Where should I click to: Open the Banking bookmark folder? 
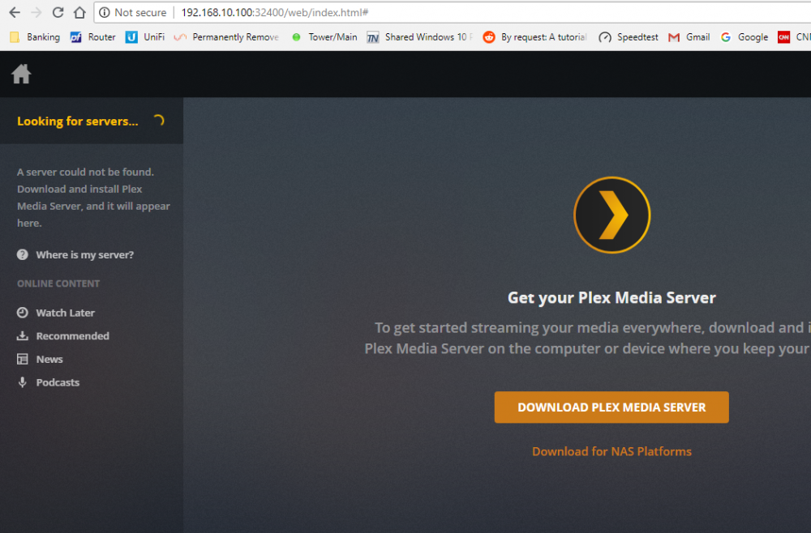(35, 37)
